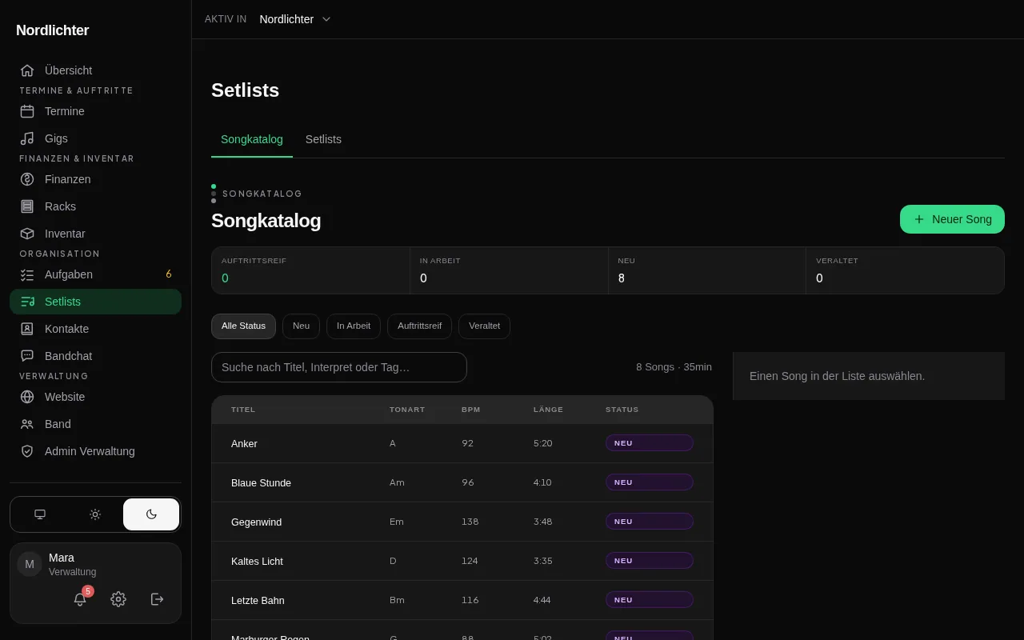The image size is (1024, 640).
Task: Click the Neuer Song button
Action: pos(952,219)
